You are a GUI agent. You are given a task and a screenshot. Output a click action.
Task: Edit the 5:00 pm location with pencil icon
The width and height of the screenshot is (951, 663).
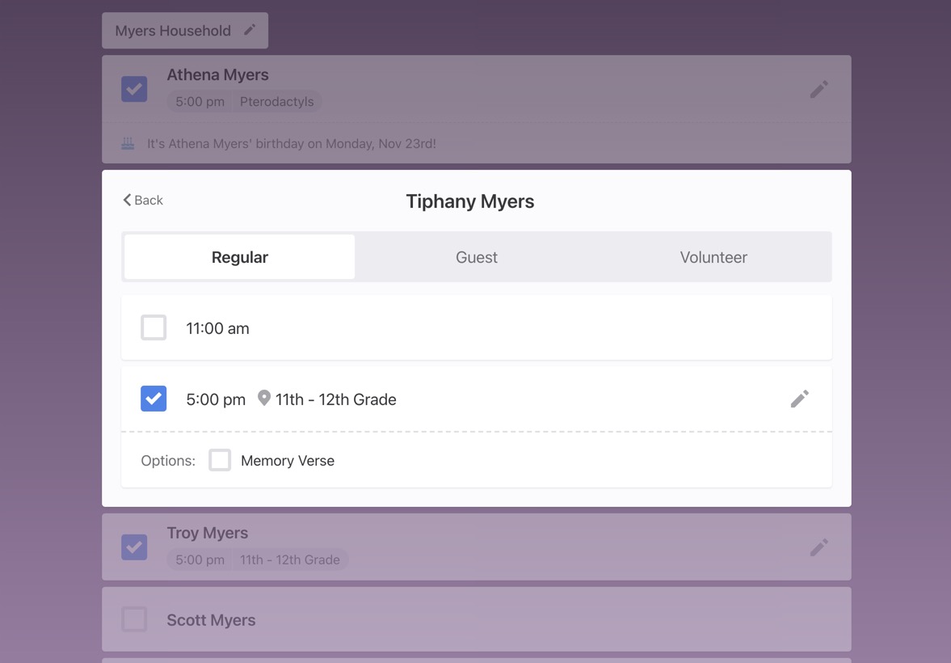tap(799, 399)
